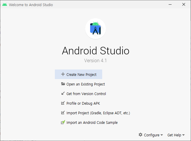Click the arrow icon for Get from Version Control
This screenshot has height=141, width=191.
coord(63,93)
